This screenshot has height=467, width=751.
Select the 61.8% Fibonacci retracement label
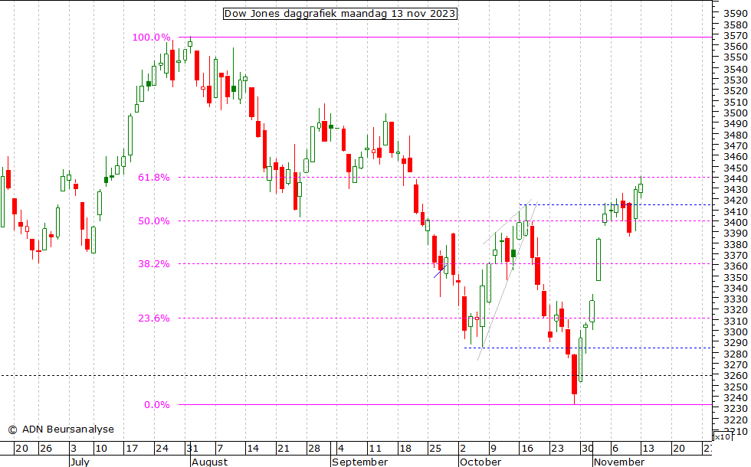(154, 178)
